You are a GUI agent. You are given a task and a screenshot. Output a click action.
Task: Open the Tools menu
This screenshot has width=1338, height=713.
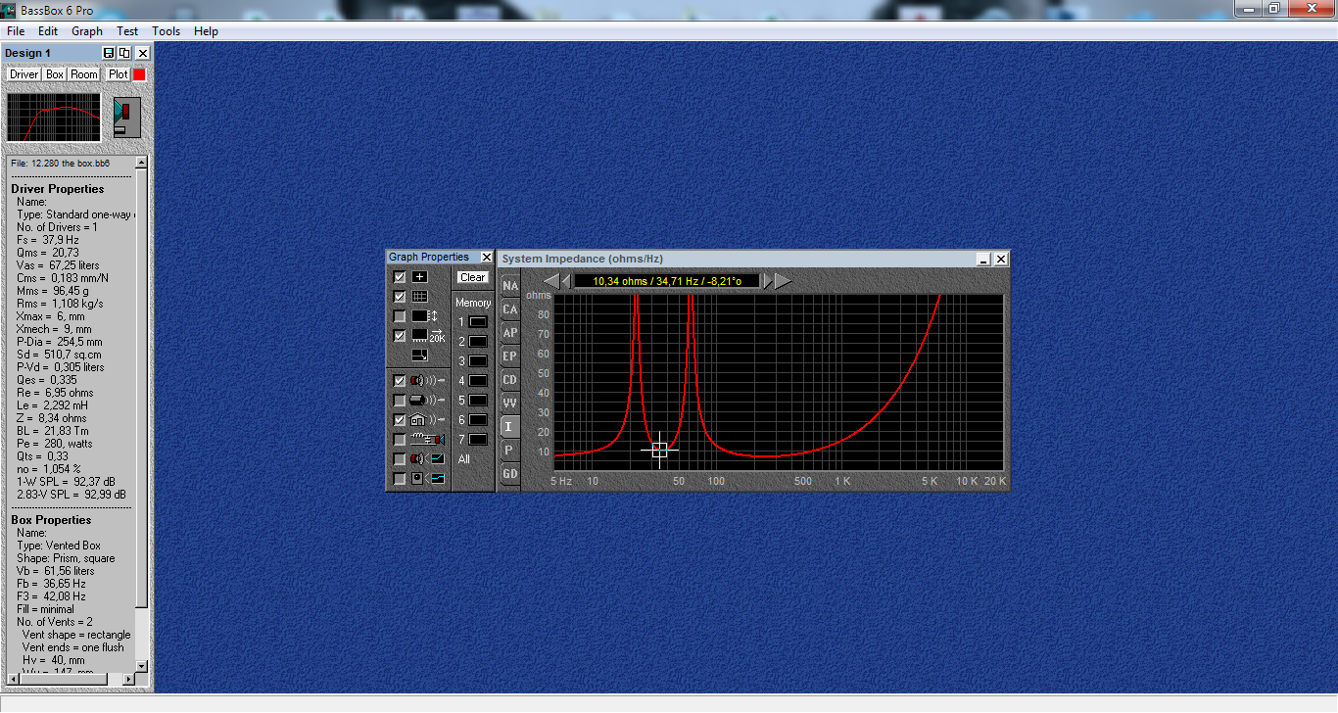[x=166, y=31]
